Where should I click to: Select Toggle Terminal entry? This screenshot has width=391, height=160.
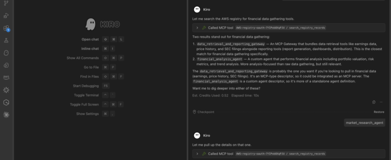[x=86, y=95]
